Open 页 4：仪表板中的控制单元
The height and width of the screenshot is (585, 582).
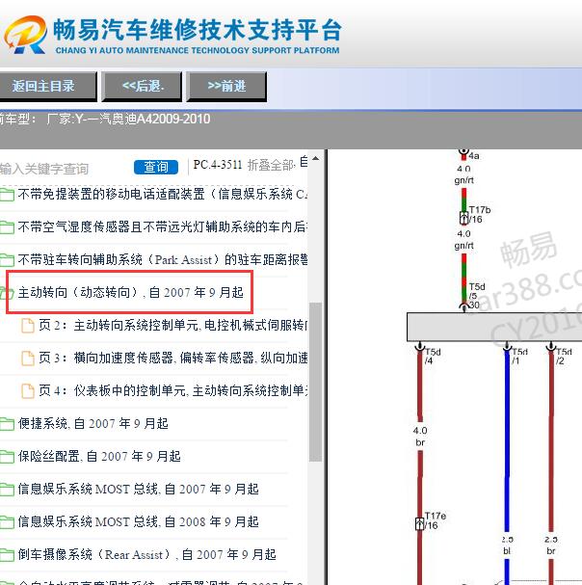coord(173,390)
